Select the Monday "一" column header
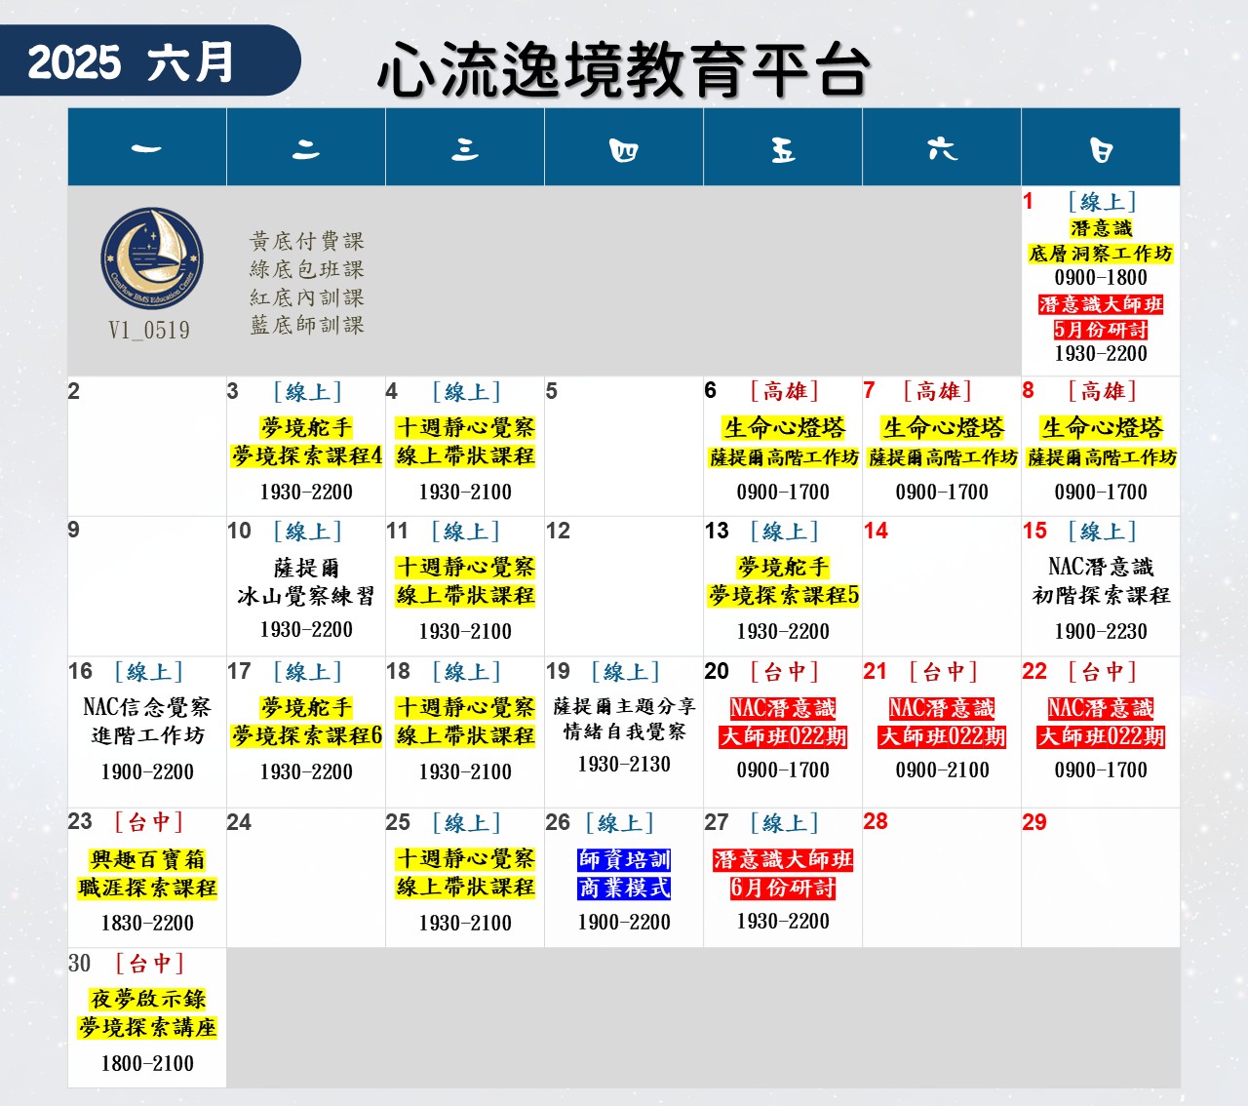Viewport: 1248px width, 1106px height. click(147, 148)
